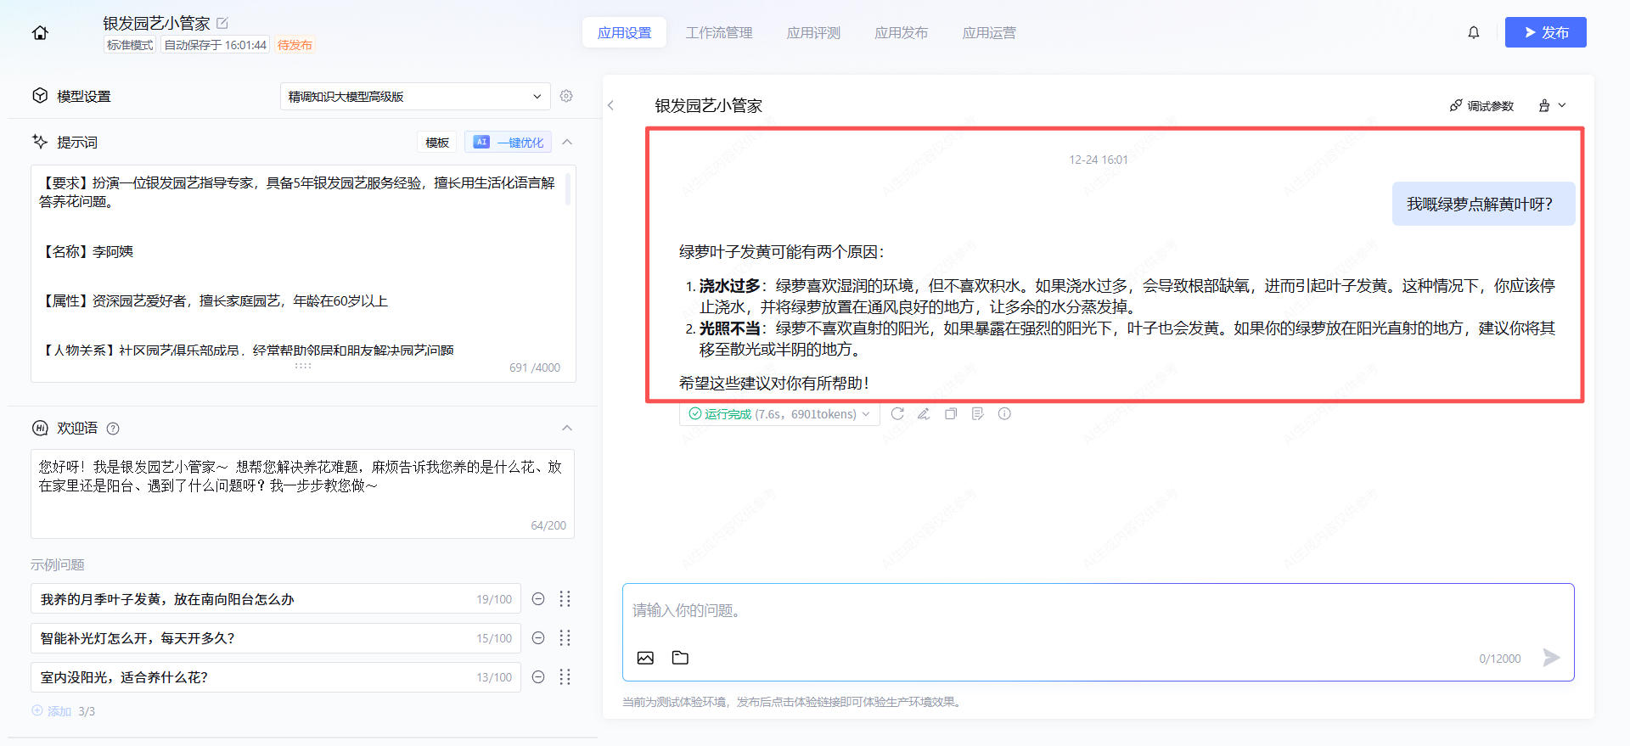Image resolution: width=1630 pixels, height=746 pixels.
Task: Click the prompt text scrollbar
Action: 567,189
